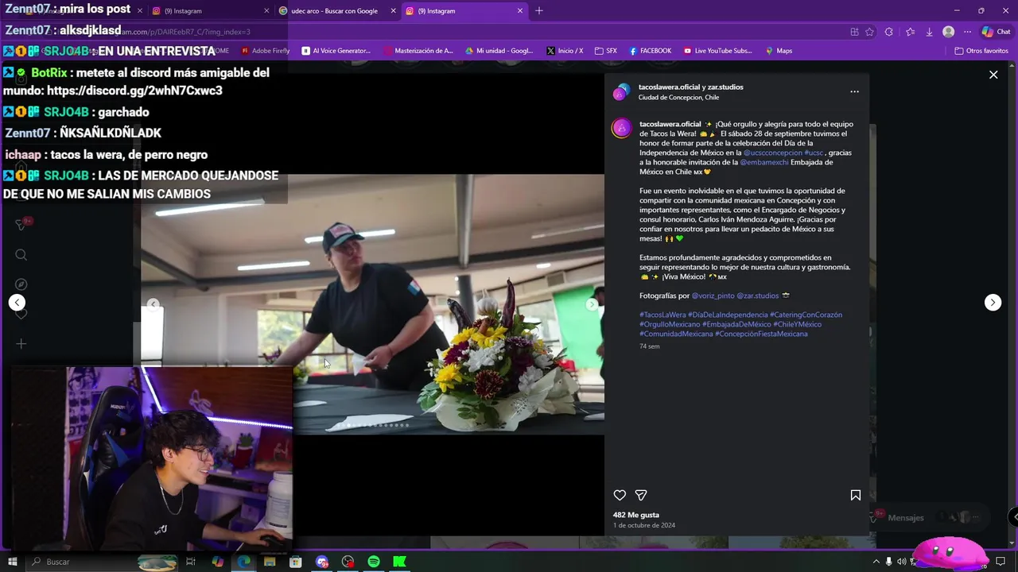Go to the previous post arrow
This screenshot has width=1018, height=572.
pos(17,302)
